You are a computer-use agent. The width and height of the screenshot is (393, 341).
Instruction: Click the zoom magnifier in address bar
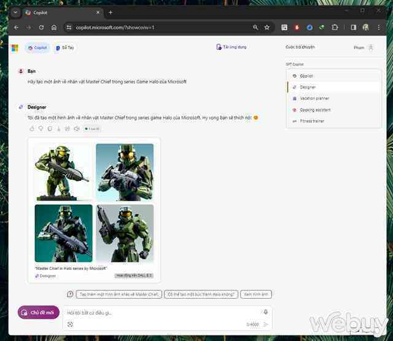click(x=255, y=27)
